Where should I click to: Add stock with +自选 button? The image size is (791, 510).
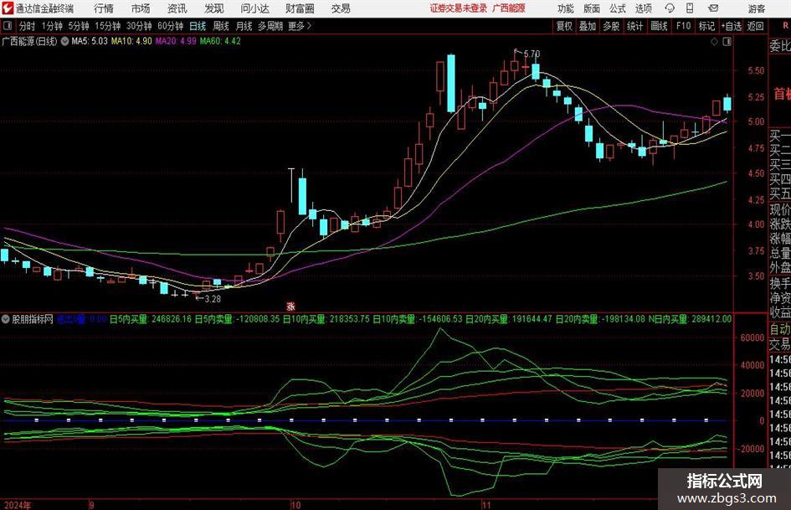(731, 26)
